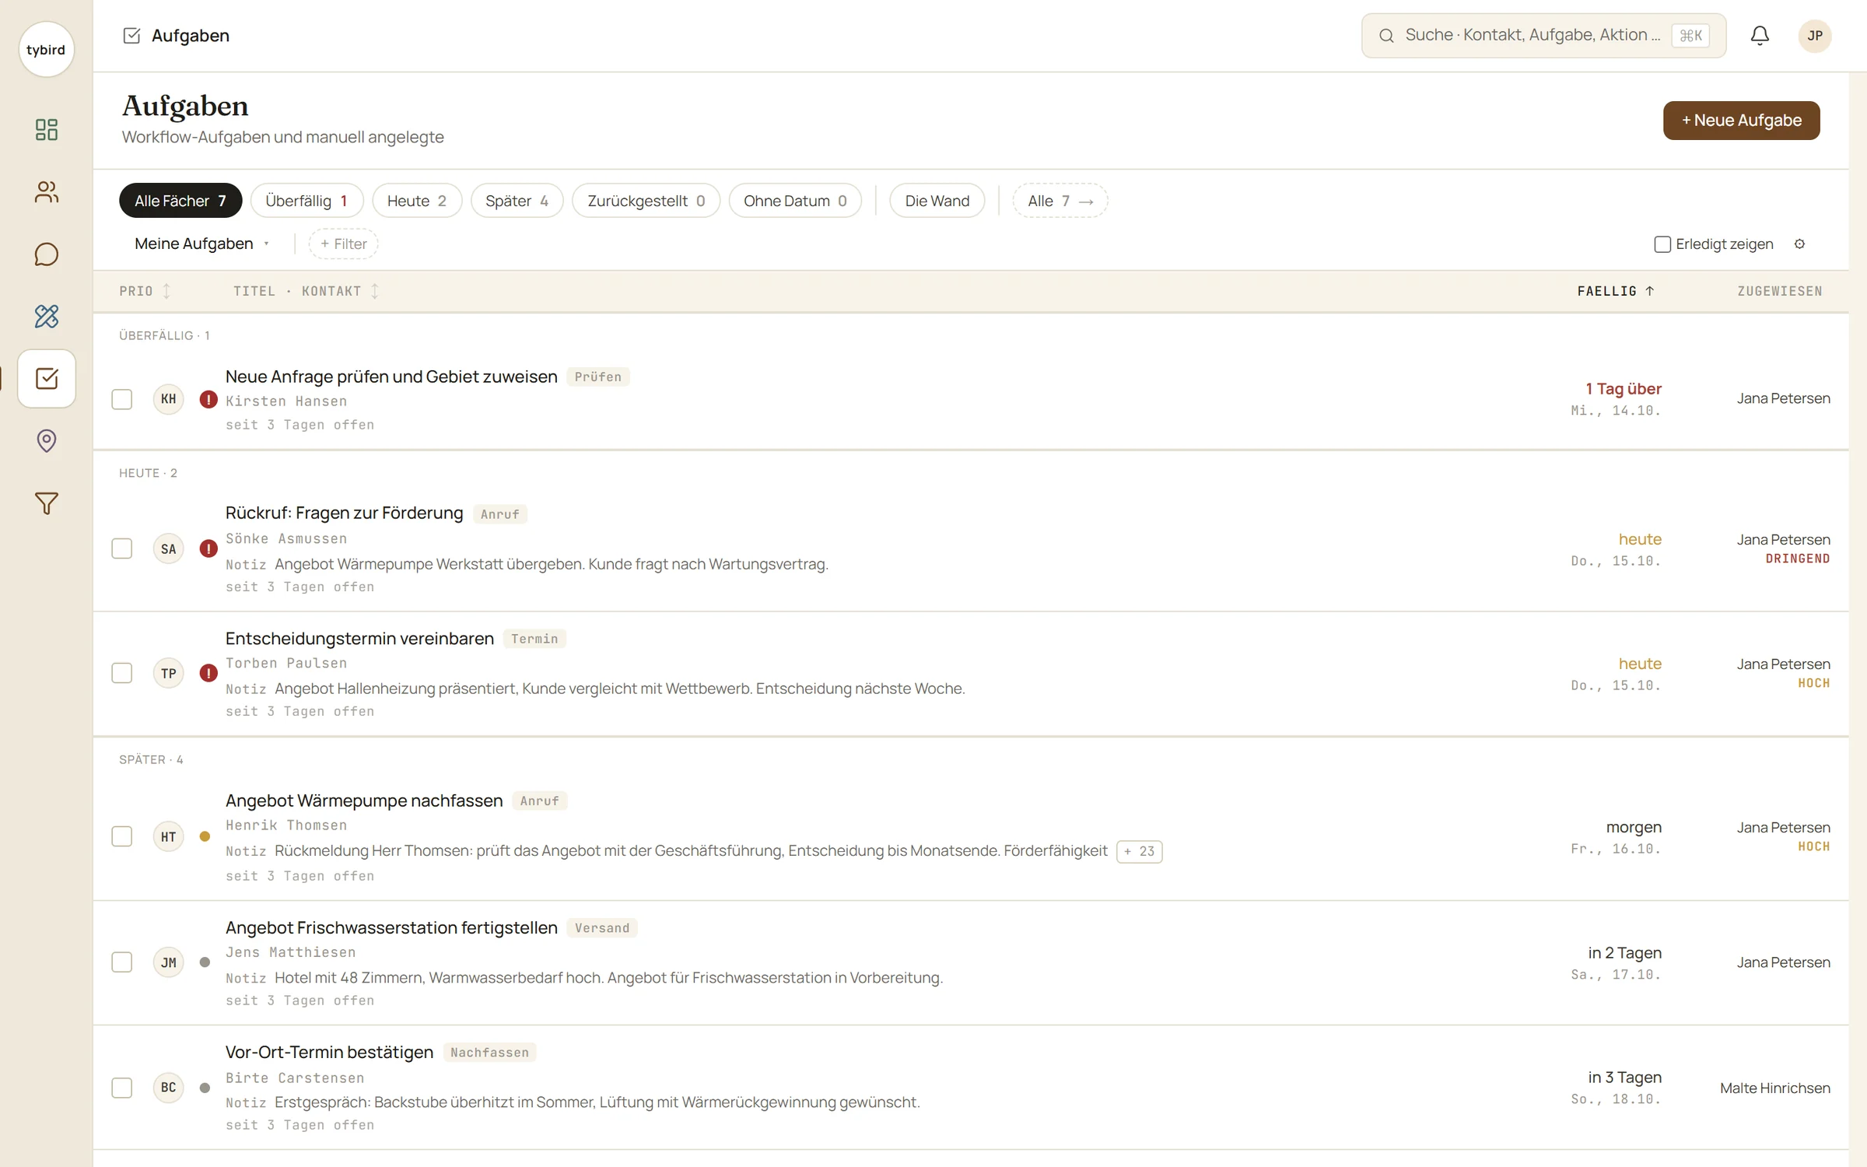Open the contacts people icon in sidebar

(46, 192)
